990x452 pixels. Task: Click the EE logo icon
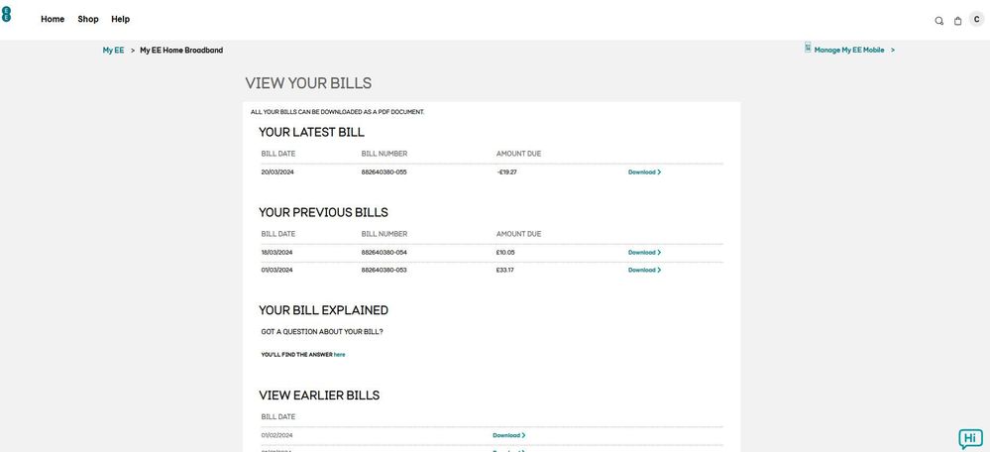(6, 15)
